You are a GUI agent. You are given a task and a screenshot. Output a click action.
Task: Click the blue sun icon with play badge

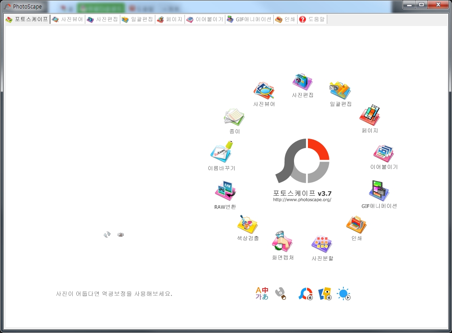tap(344, 294)
